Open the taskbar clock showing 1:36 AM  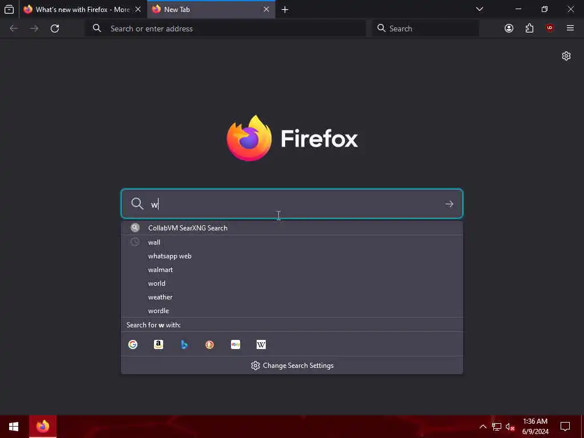click(535, 427)
